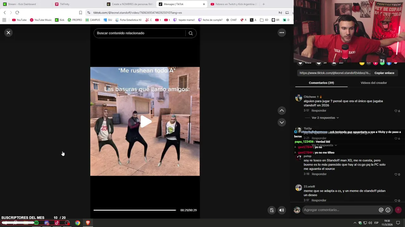Switch to Comentarios (39) tab

(x=321, y=83)
